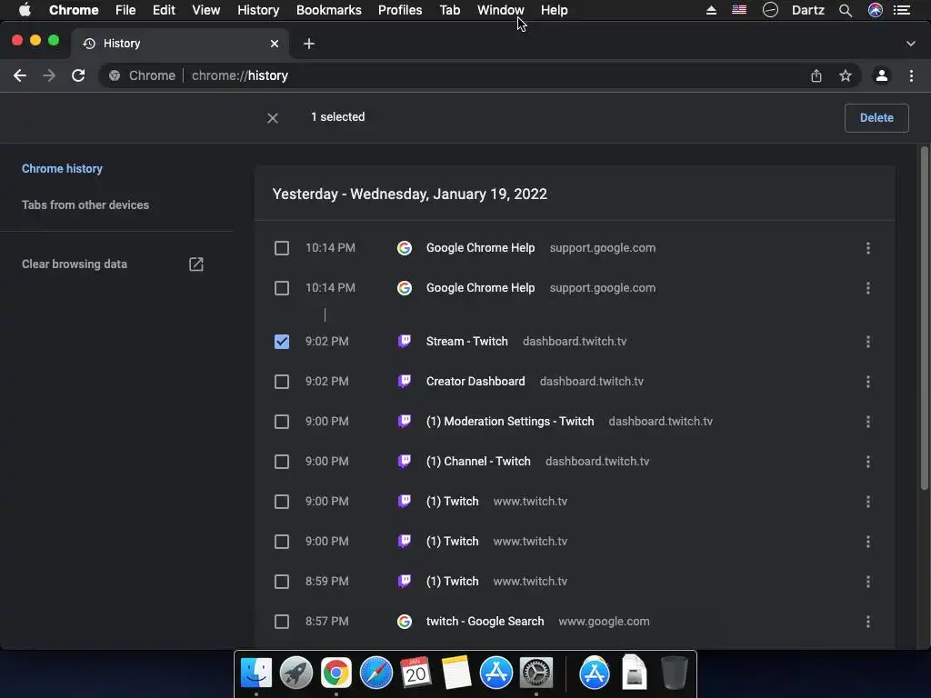Open more actions for twitch - Google Search

pos(868,622)
